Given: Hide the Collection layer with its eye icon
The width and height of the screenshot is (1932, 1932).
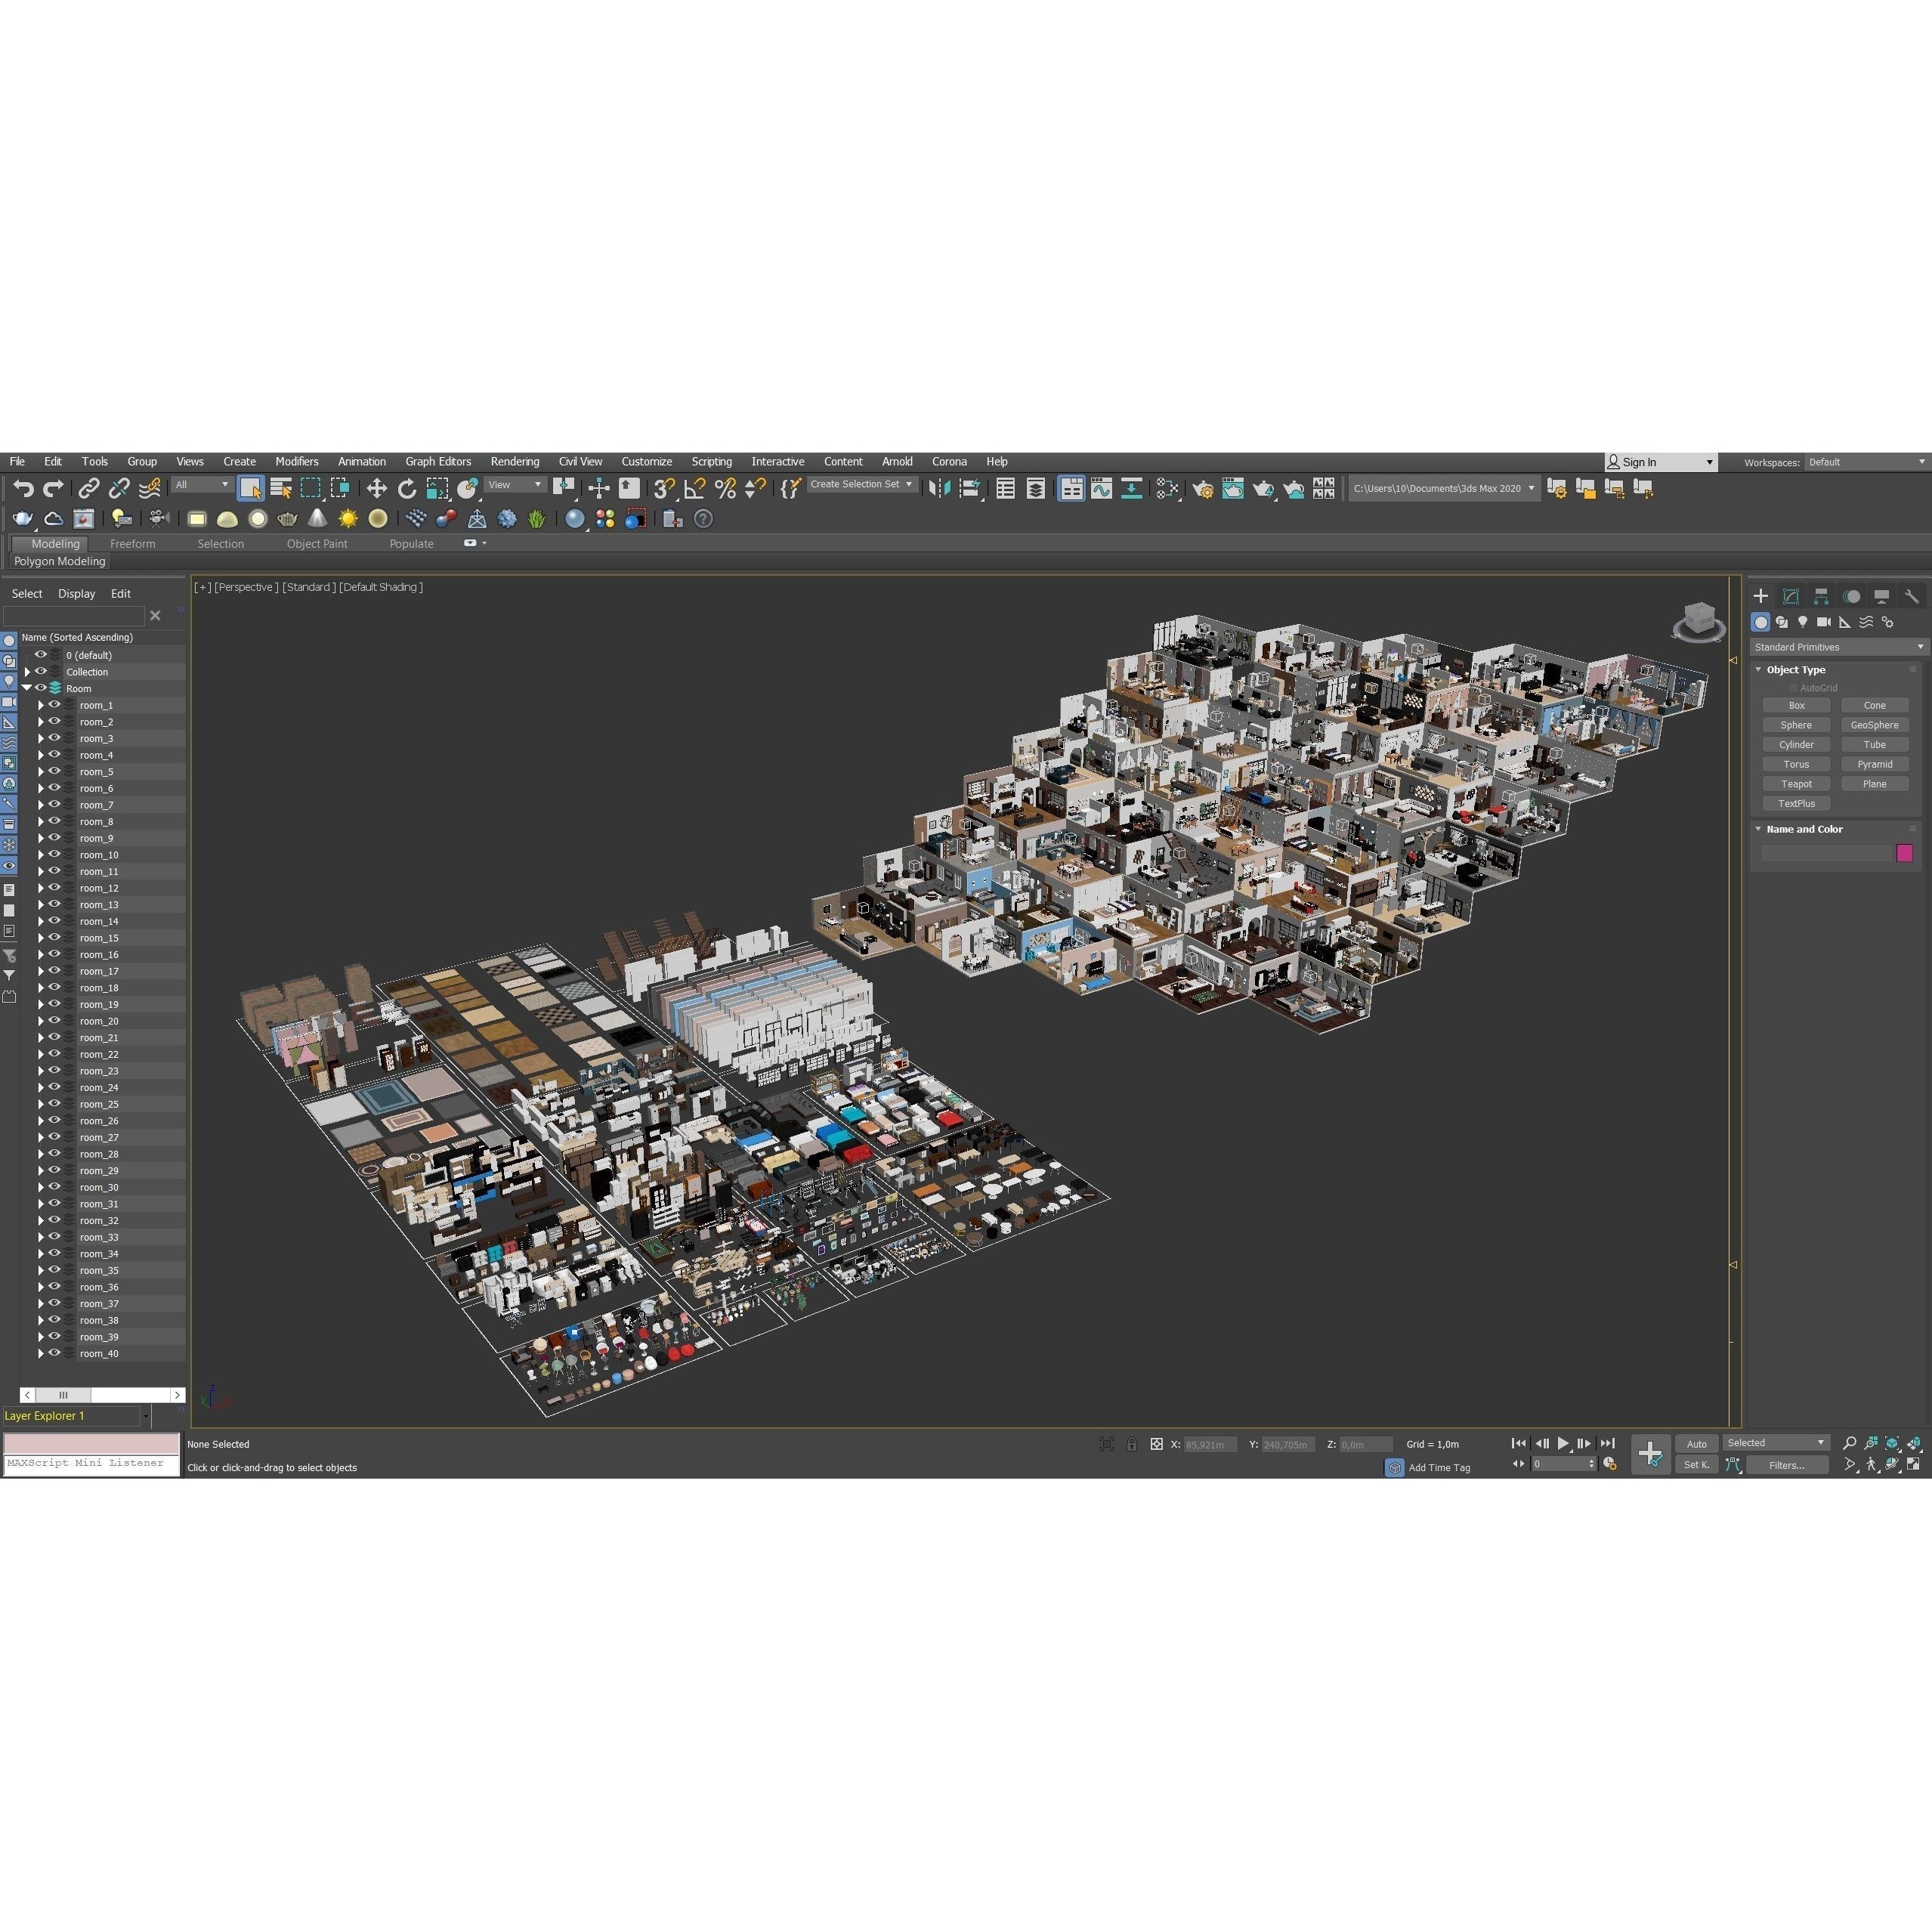Looking at the screenshot, I should (41, 671).
